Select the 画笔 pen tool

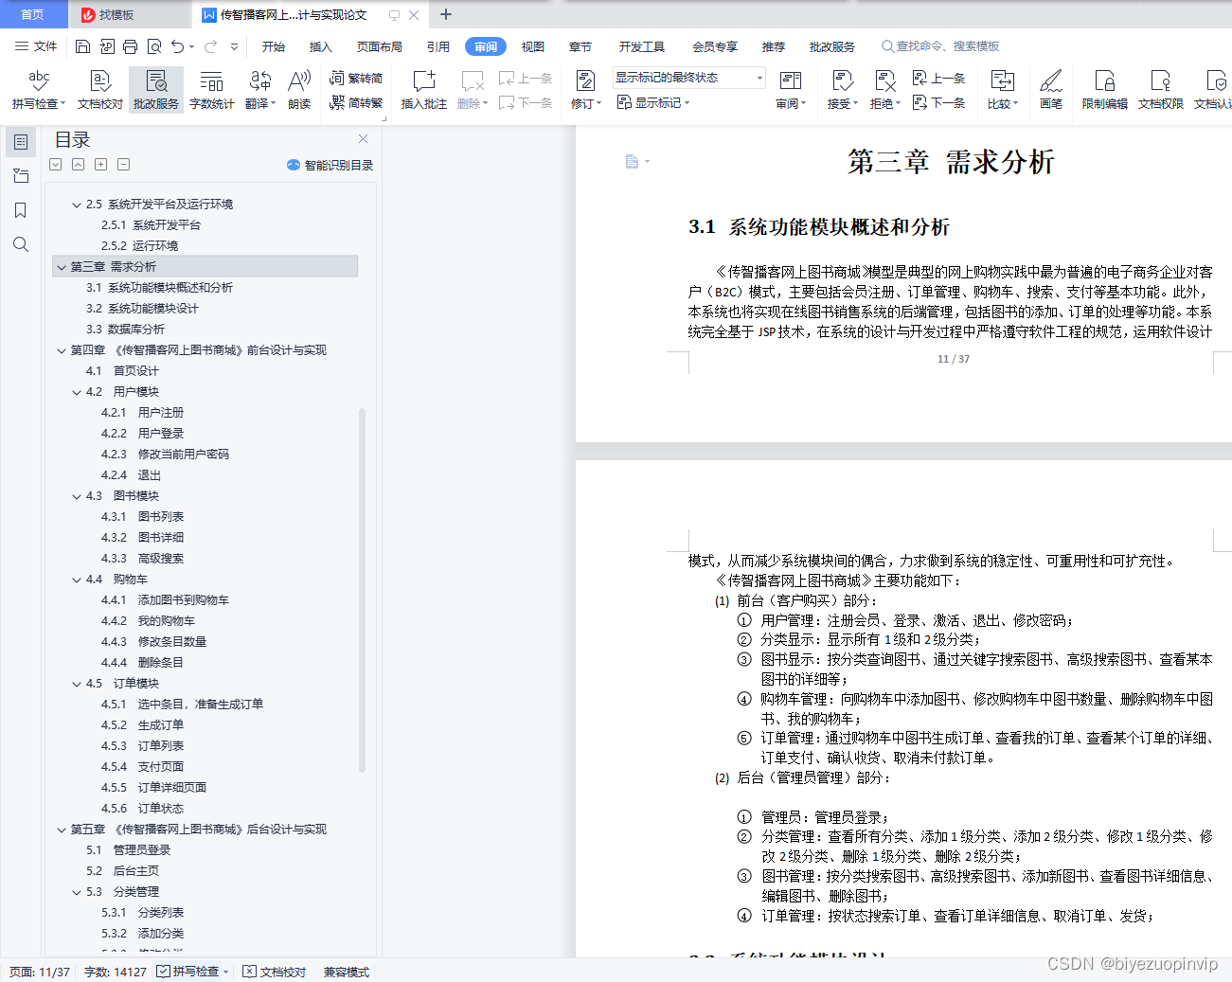pyautogui.click(x=1051, y=90)
